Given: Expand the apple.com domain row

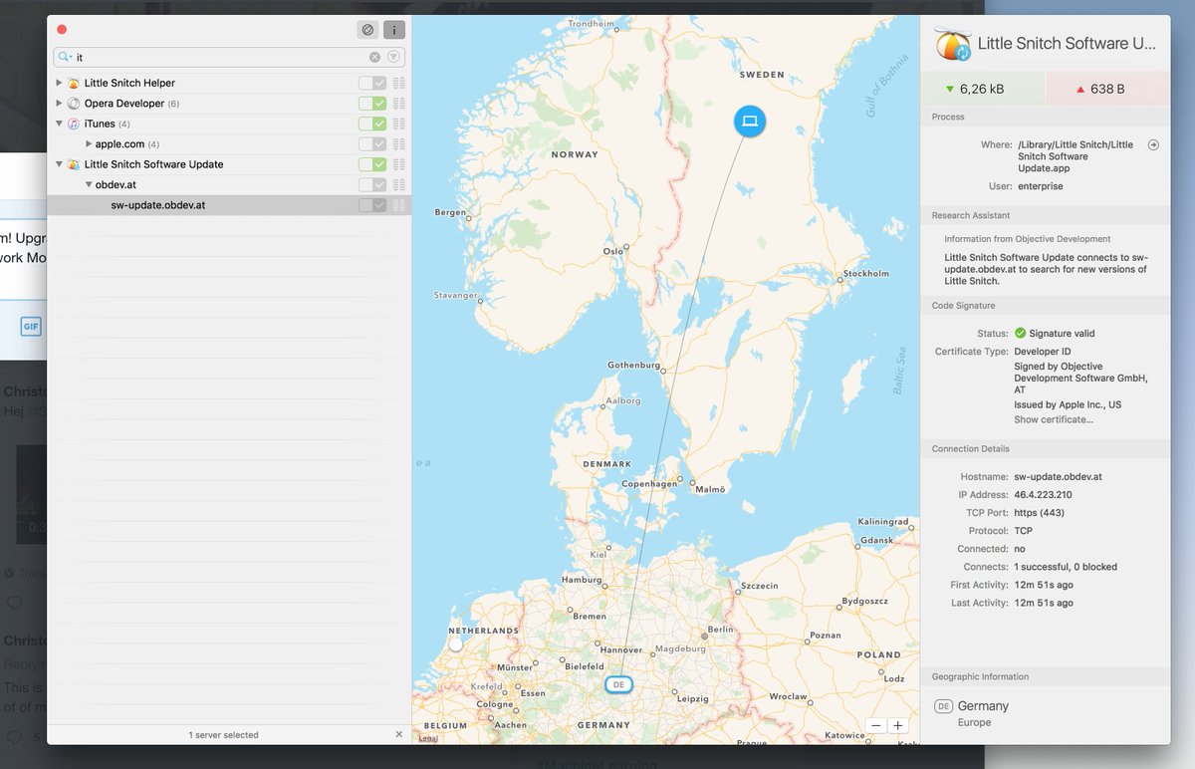Looking at the screenshot, I should point(89,144).
